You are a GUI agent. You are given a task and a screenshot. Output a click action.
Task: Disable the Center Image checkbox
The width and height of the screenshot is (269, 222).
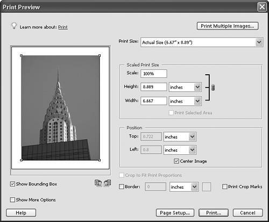coord(176,161)
